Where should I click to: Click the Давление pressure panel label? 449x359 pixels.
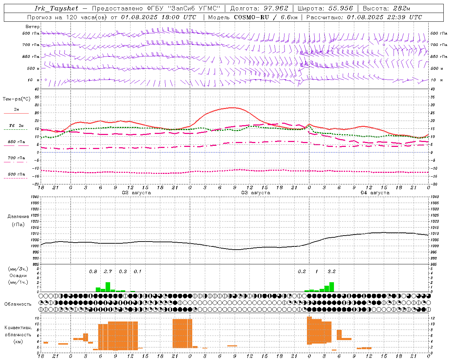pos(18,217)
